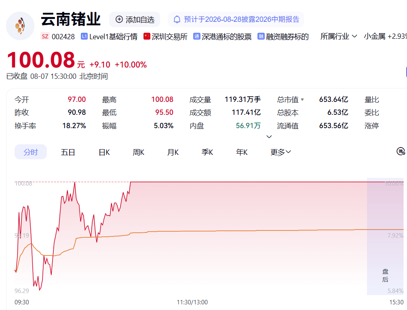Viewport: 407px width, 310px height.
Task: Click the 涨停 label
Action: pos(371,126)
